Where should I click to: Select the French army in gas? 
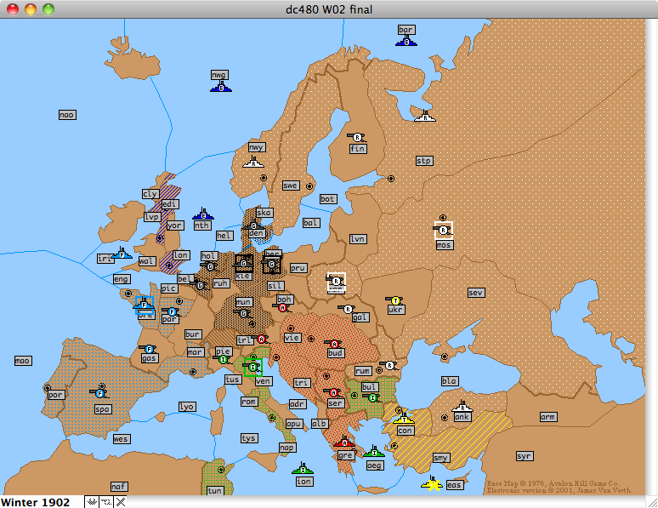pyautogui.click(x=148, y=349)
